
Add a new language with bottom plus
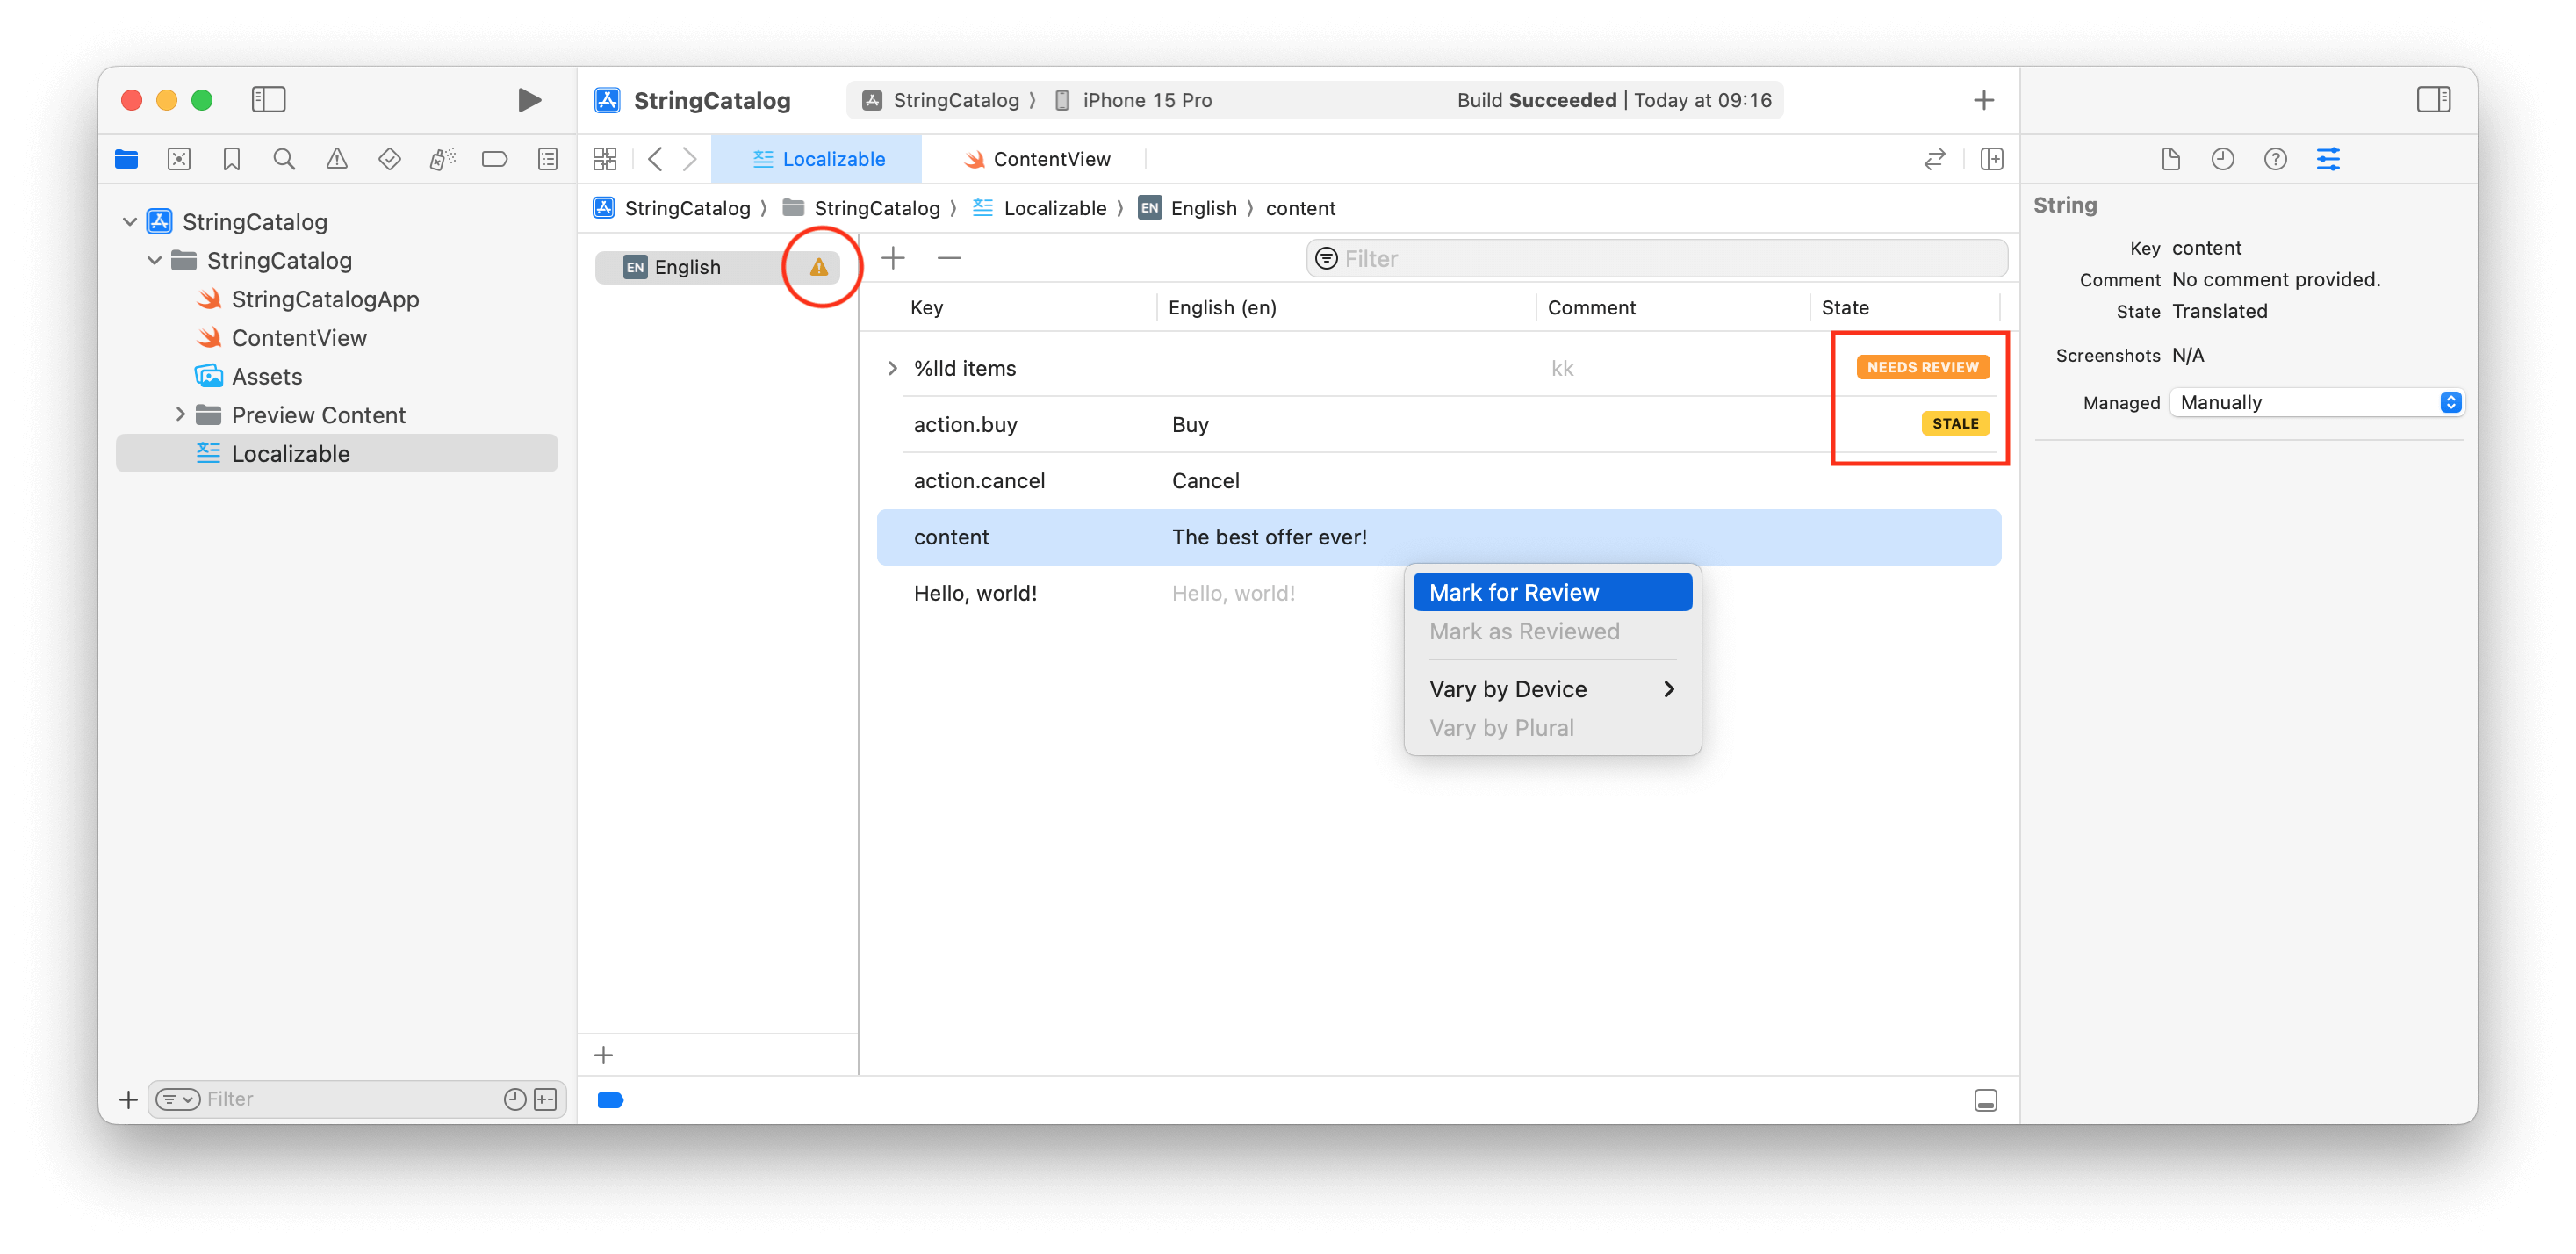(x=603, y=1054)
